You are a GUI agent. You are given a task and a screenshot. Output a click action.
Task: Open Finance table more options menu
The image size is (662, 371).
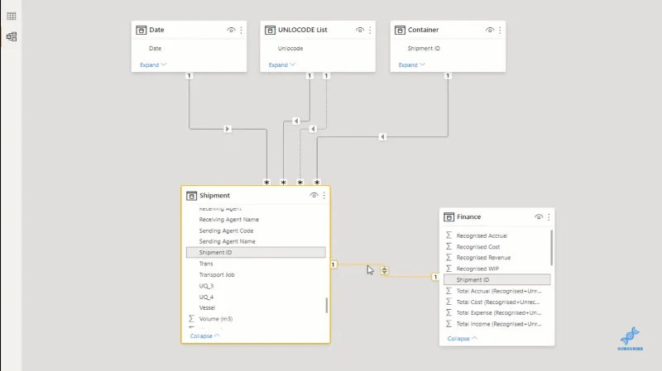coord(549,216)
